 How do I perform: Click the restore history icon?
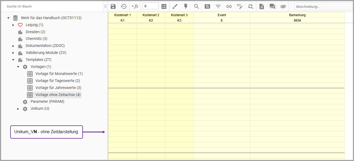tap(124, 6)
